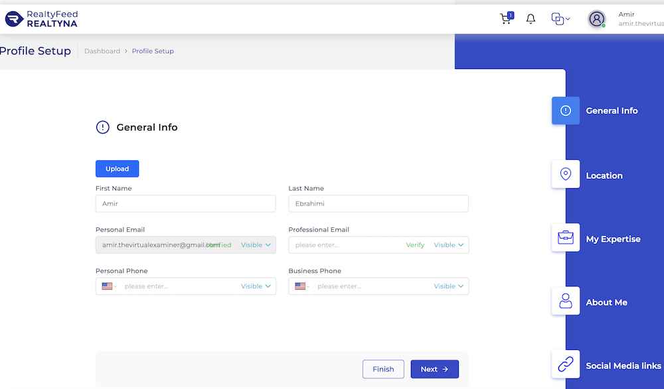Click the user avatar icon
This screenshot has width=664, height=389.
click(x=597, y=19)
